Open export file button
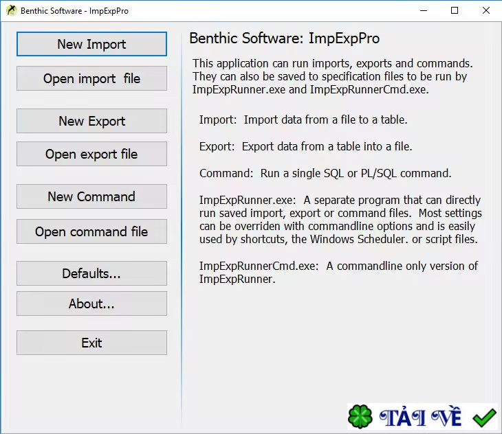The image size is (502, 434). [x=91, y=154]
